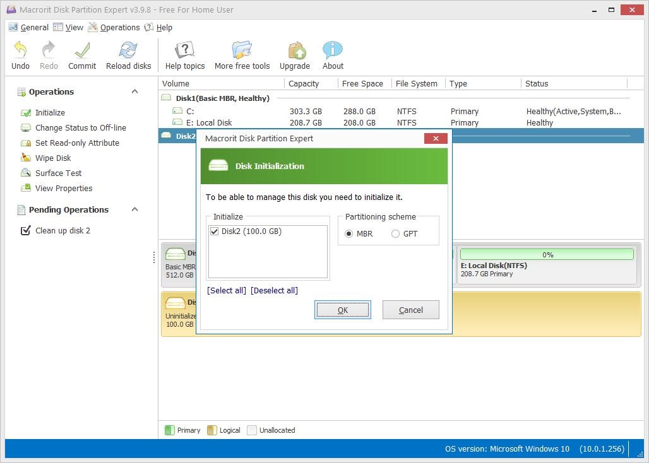Open Help topics from toolbar
This screenshot has width=649, height=463.
pos(184,50)
